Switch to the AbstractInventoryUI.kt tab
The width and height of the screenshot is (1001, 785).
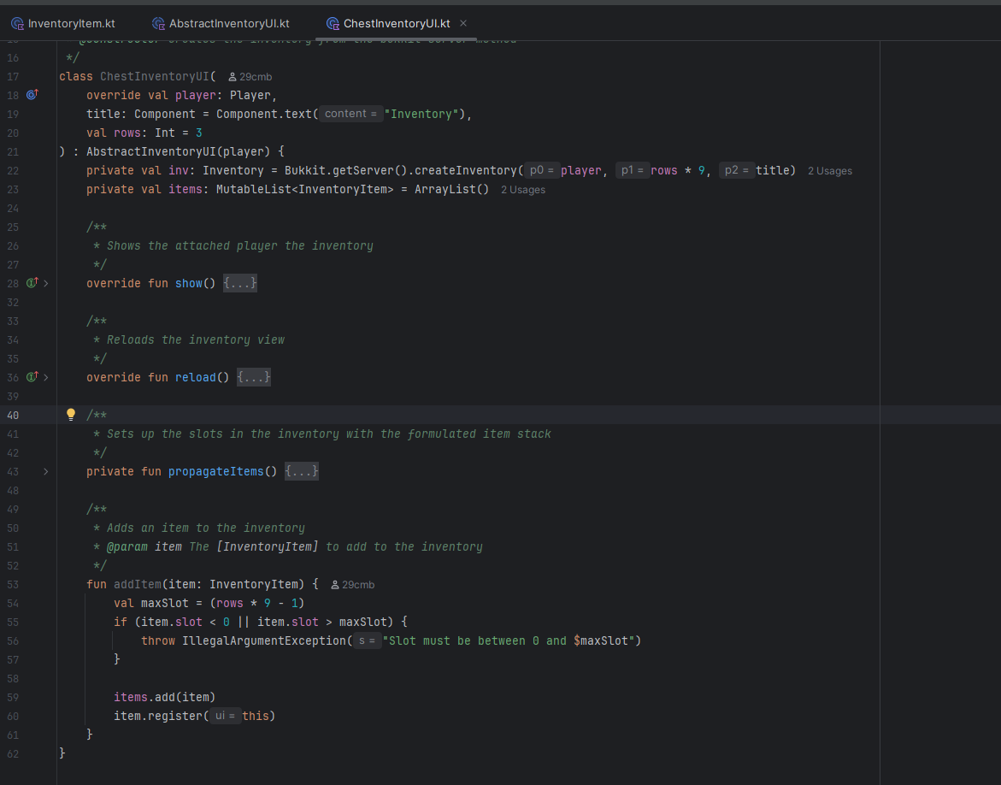coord(228,23)
